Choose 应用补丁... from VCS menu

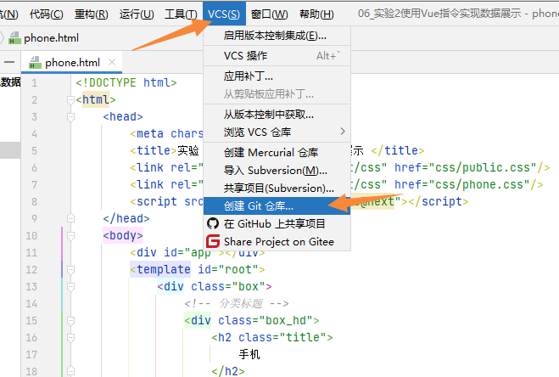(277, 76)
